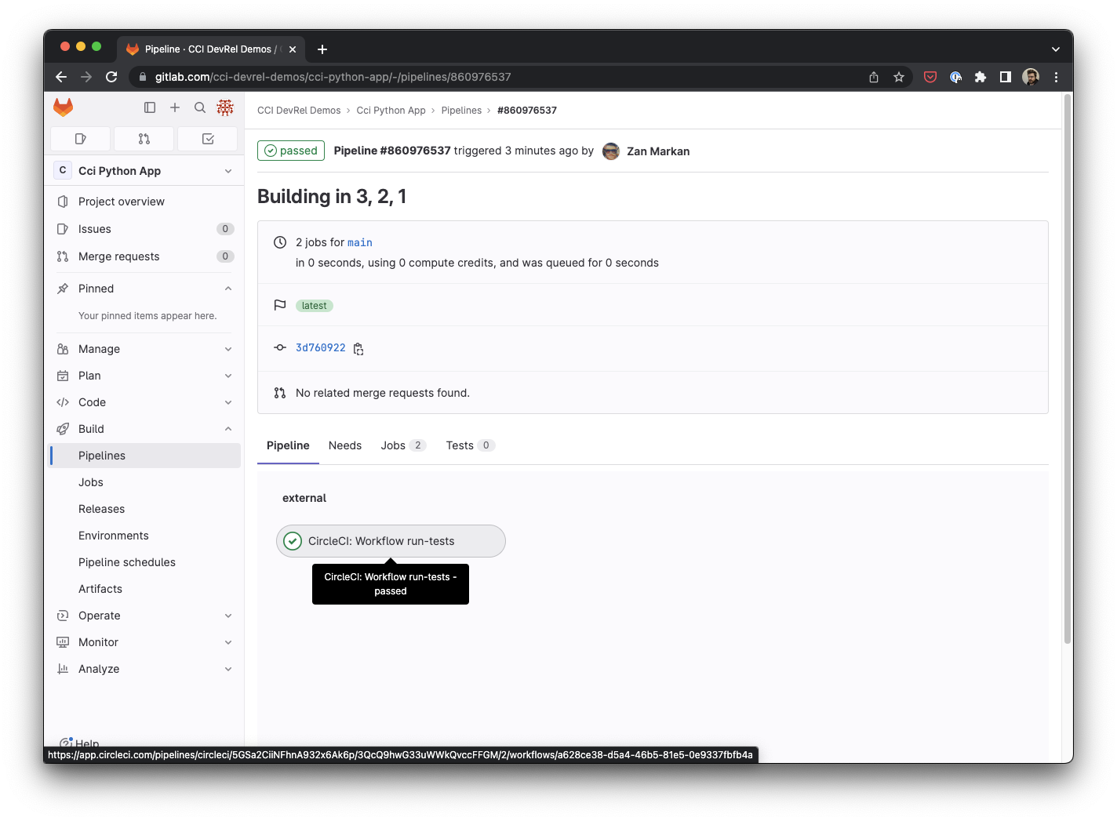Open Merge requests in sidebar

pos(144,256)
